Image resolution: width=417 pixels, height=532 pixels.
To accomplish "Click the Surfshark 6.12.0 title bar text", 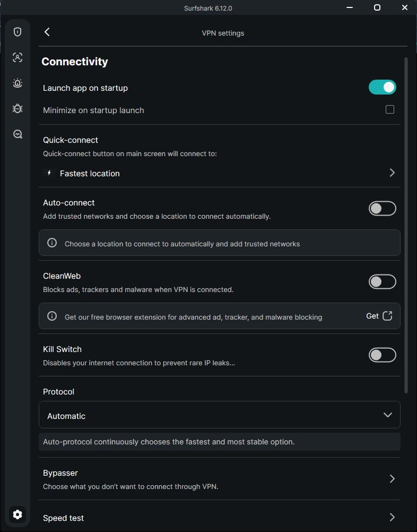I will (x=208, y=8).
